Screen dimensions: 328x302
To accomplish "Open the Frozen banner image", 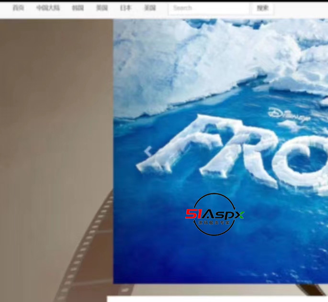I will [x=220, y=151].
